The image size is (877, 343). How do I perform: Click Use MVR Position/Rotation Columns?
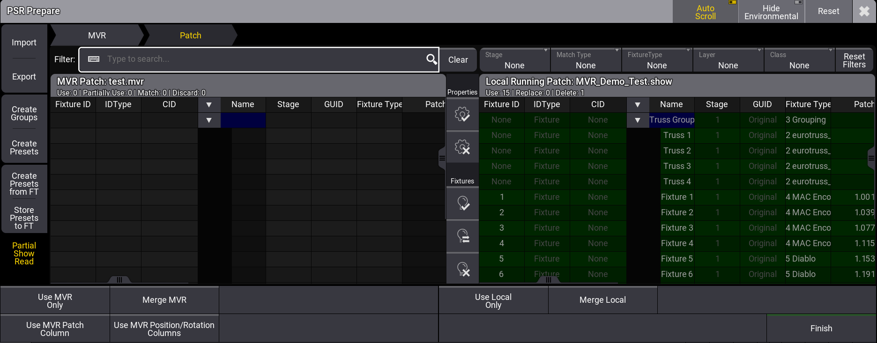164,329
